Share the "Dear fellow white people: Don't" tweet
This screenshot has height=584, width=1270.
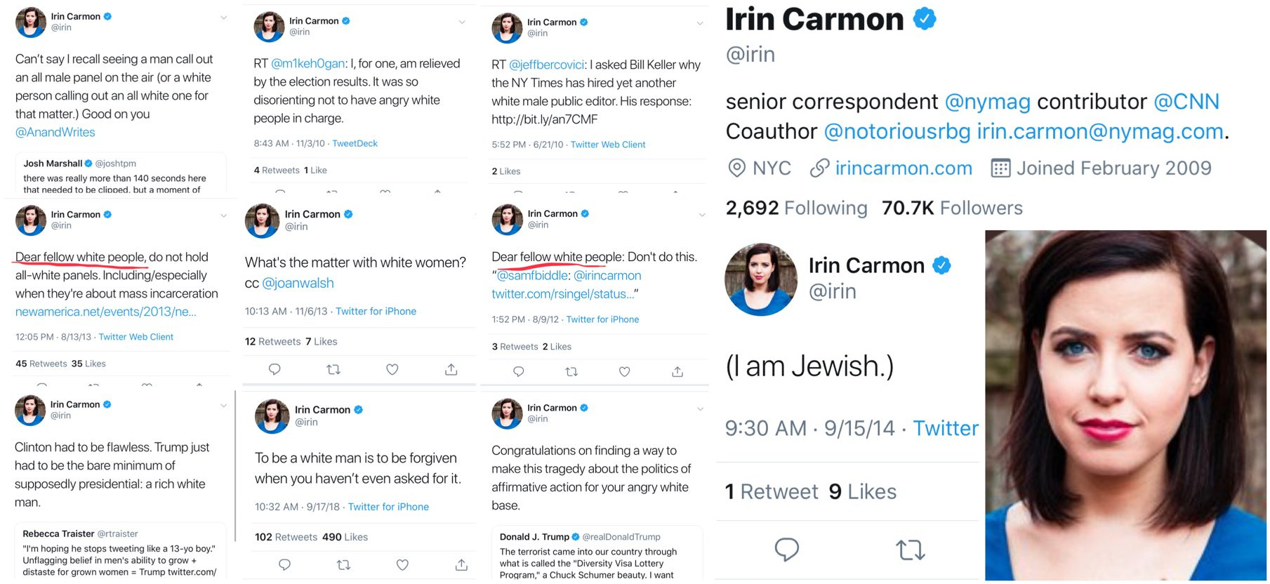click(x=677, y=372)
